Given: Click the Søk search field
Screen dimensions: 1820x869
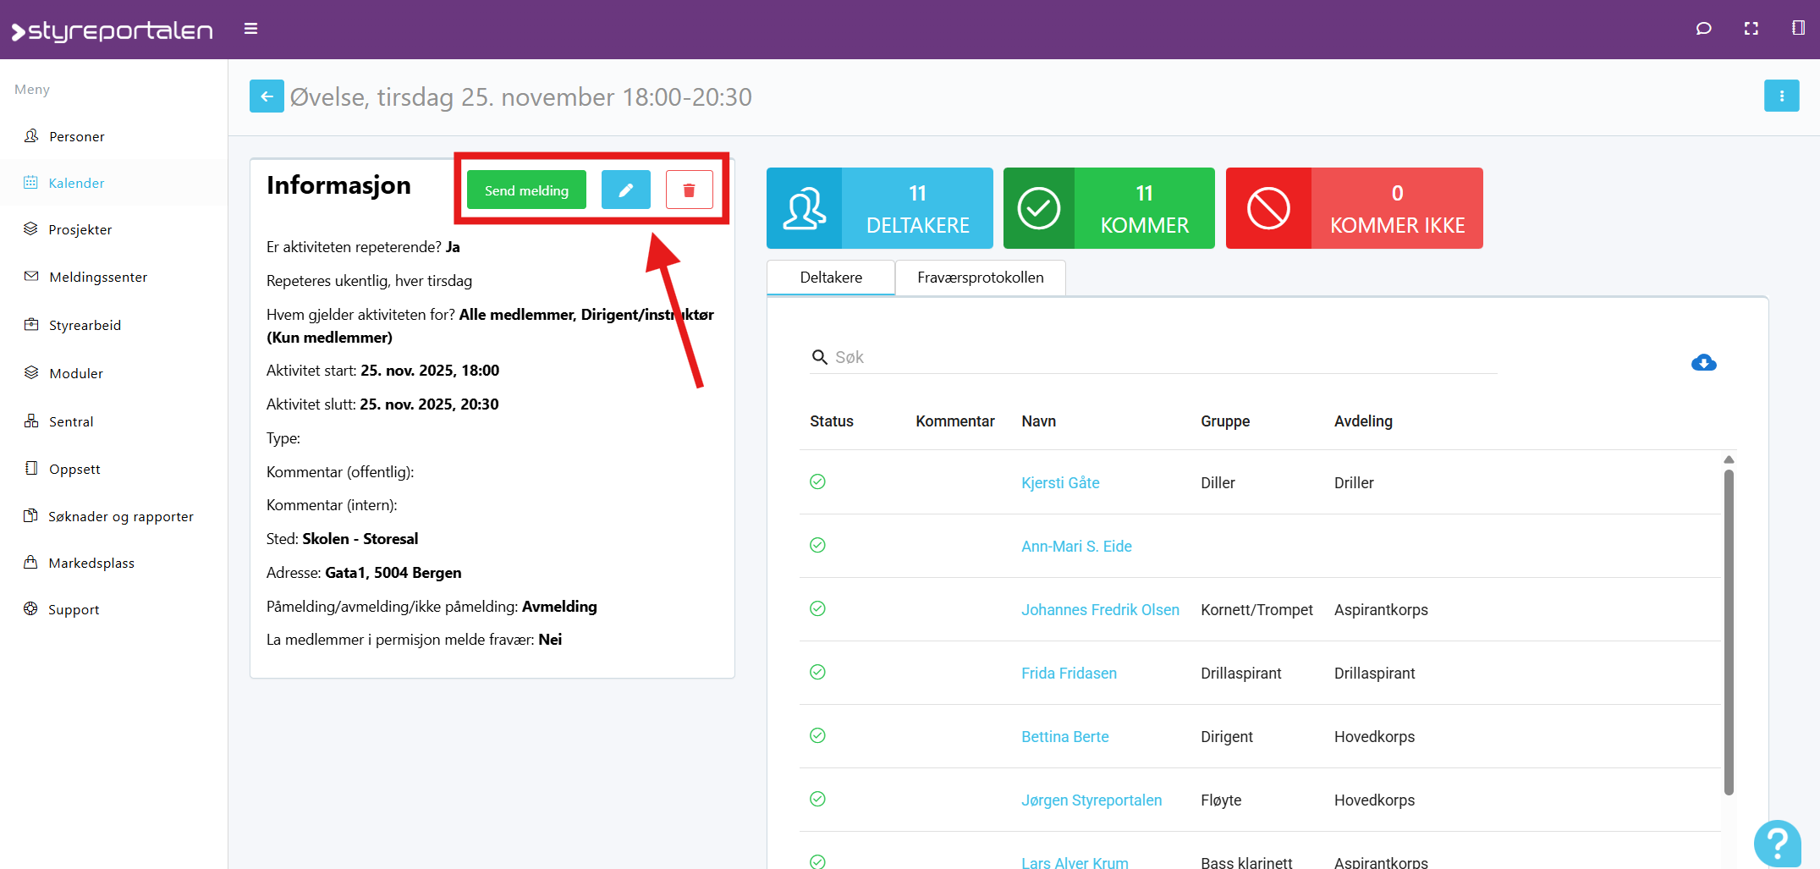Looking at the screenshot, I should 1159,357.
